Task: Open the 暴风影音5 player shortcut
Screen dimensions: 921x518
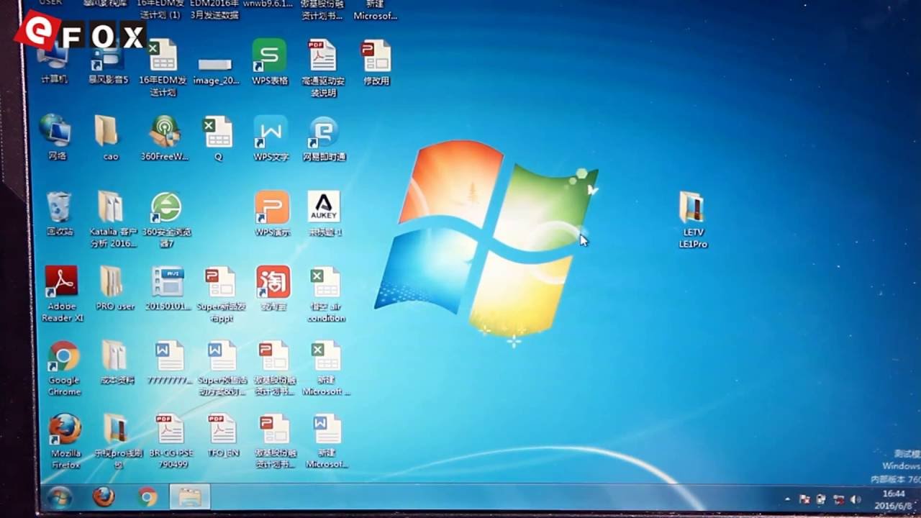Action: pyautogui.click(x=108, y=63)
